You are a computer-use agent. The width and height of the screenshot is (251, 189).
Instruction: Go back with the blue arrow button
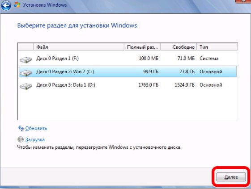pos(6,5)
